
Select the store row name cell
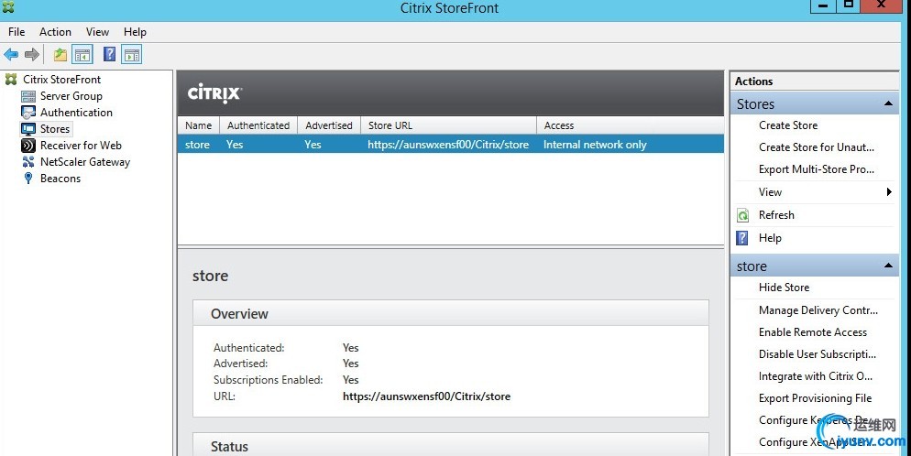coord(198,145)
